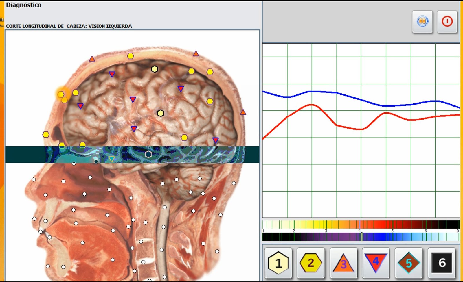Image resolution: width=463 pixels, height=282 pixels.
Task: Click the white dot on the nose tip
Action: [34, 179]
